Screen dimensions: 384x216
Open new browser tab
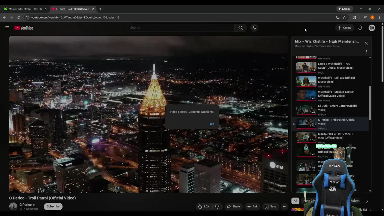[x=100, y=9]
